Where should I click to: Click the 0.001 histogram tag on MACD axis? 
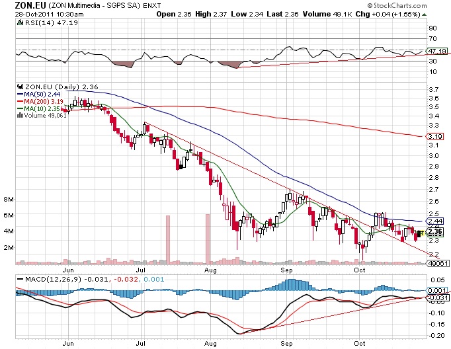pyautogui.click(x=436, y=290)
